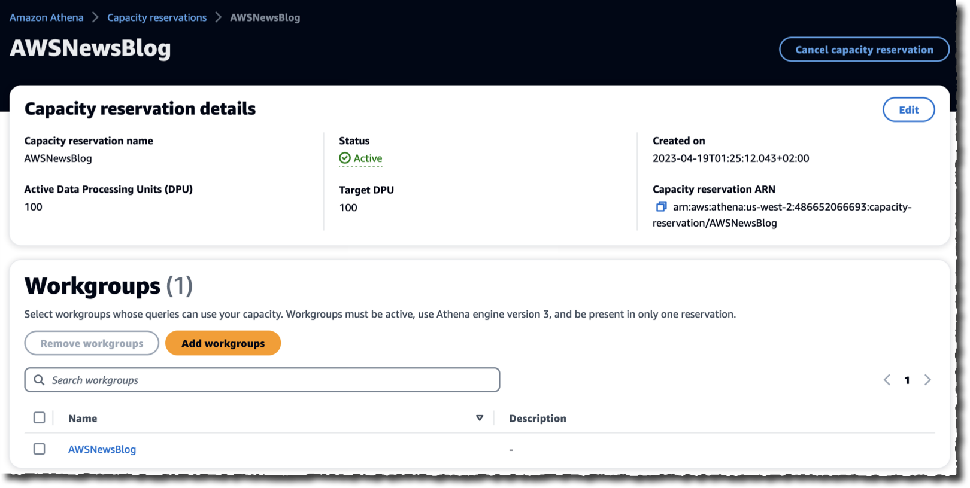Go to next page arrow
Viewport: 970px width, 488px height.
[927, 380]
